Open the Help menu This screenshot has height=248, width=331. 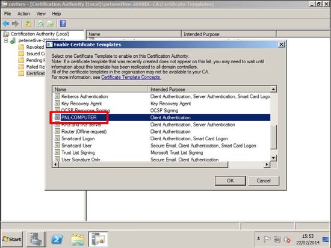point(57,14)
